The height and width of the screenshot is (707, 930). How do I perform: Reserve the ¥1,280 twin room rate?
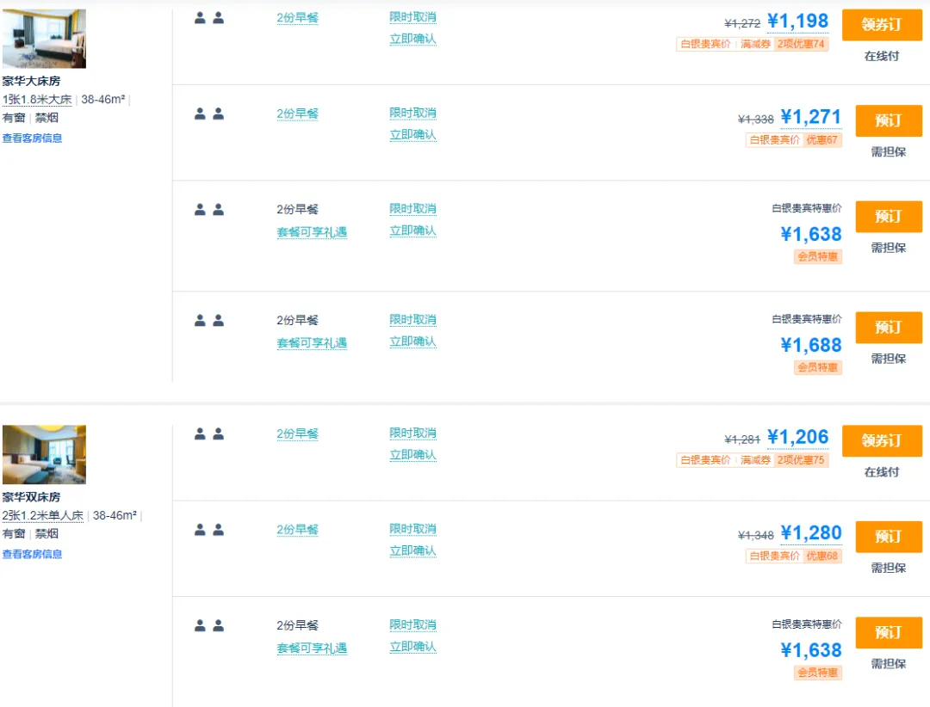[889, 537]
